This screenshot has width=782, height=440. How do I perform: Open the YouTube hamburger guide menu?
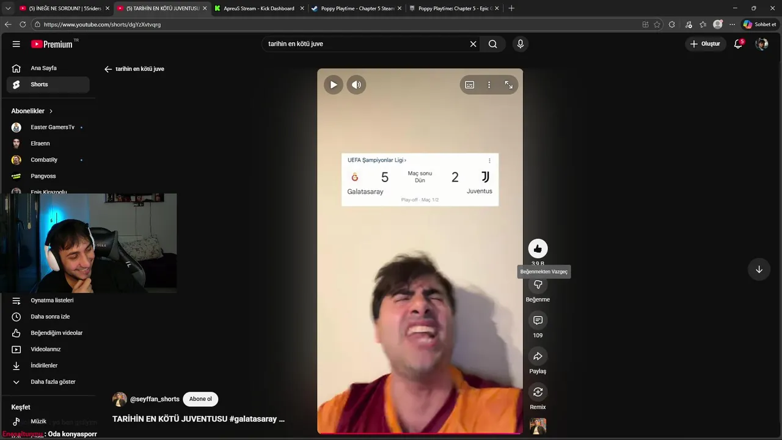16,44
